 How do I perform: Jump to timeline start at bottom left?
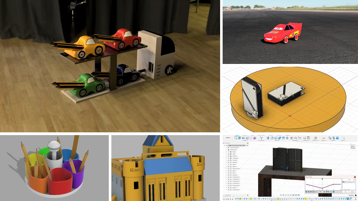pos(224,199)
